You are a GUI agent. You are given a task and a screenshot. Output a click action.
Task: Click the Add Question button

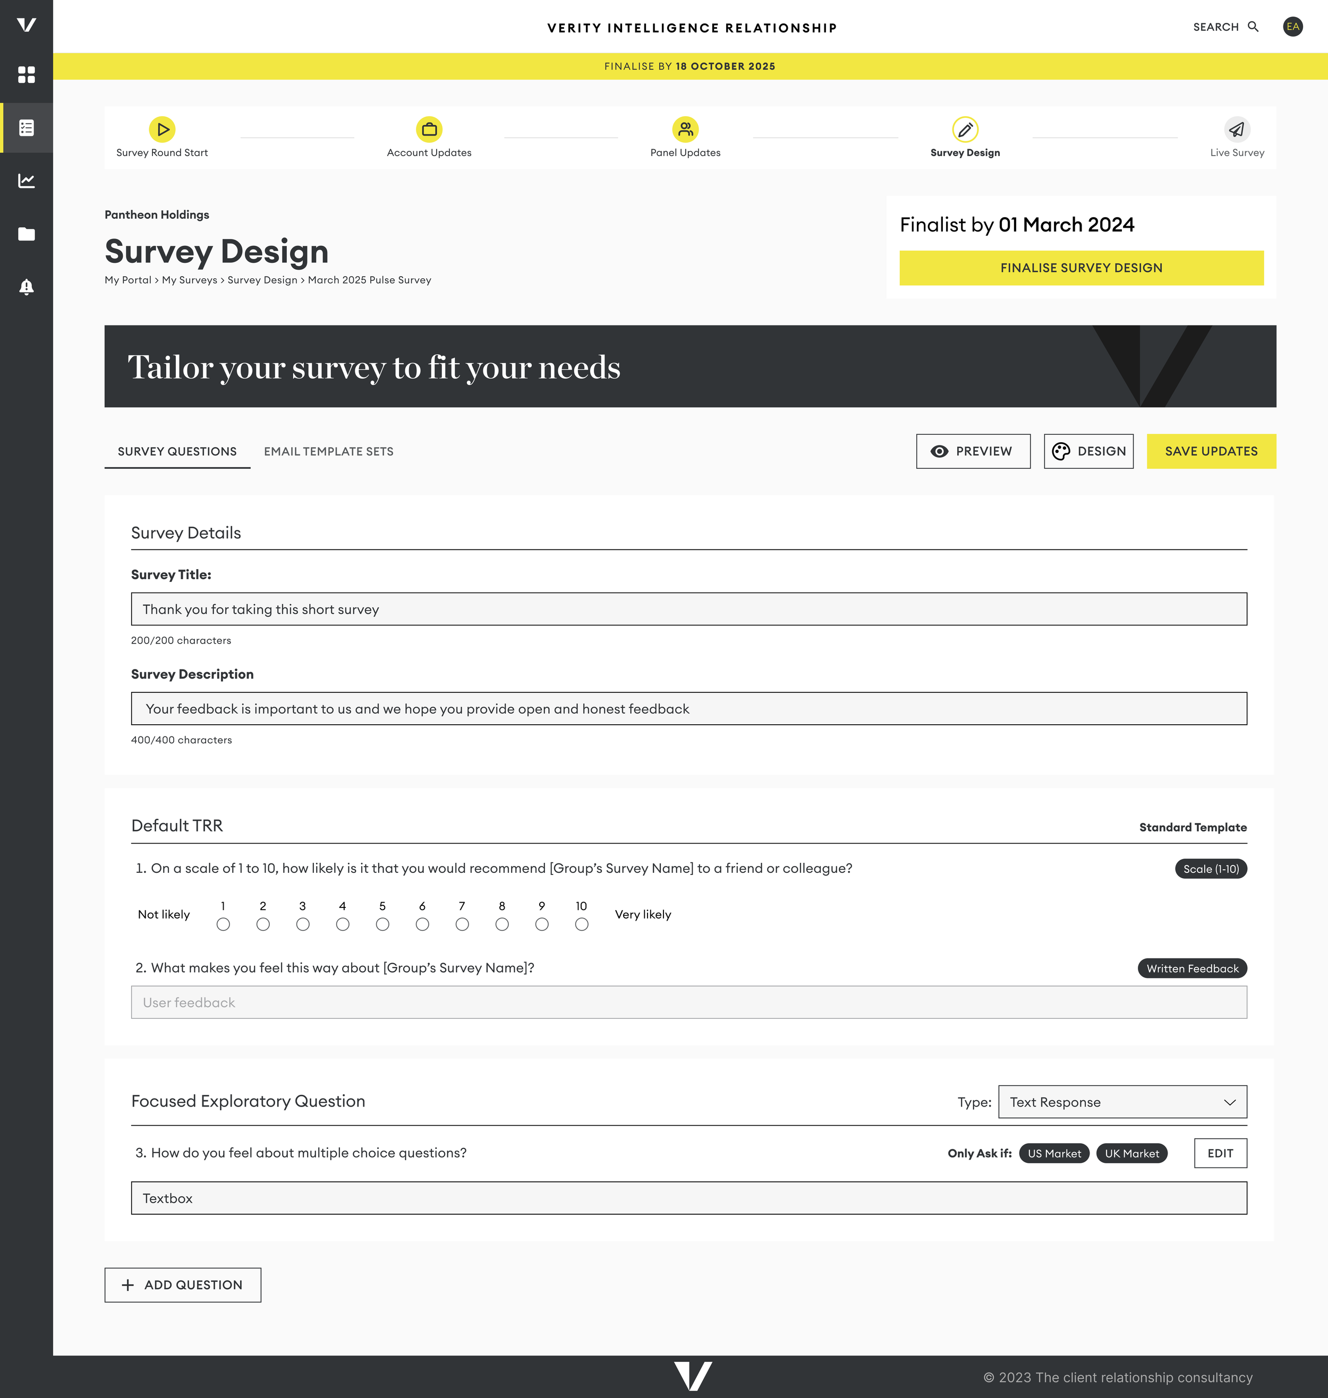183,1285
